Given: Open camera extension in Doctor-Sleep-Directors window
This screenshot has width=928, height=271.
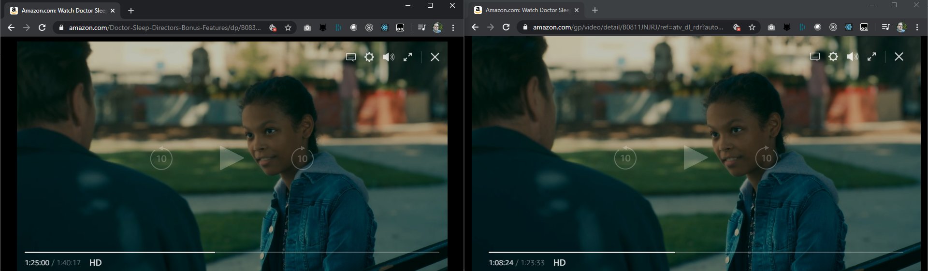Looking at the screenshot, I should 307,28.
